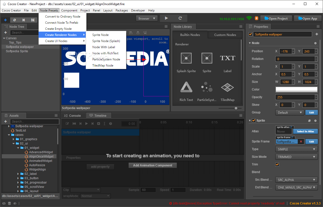Open the wrapMode Normal dropdown

tap(95, 196)
